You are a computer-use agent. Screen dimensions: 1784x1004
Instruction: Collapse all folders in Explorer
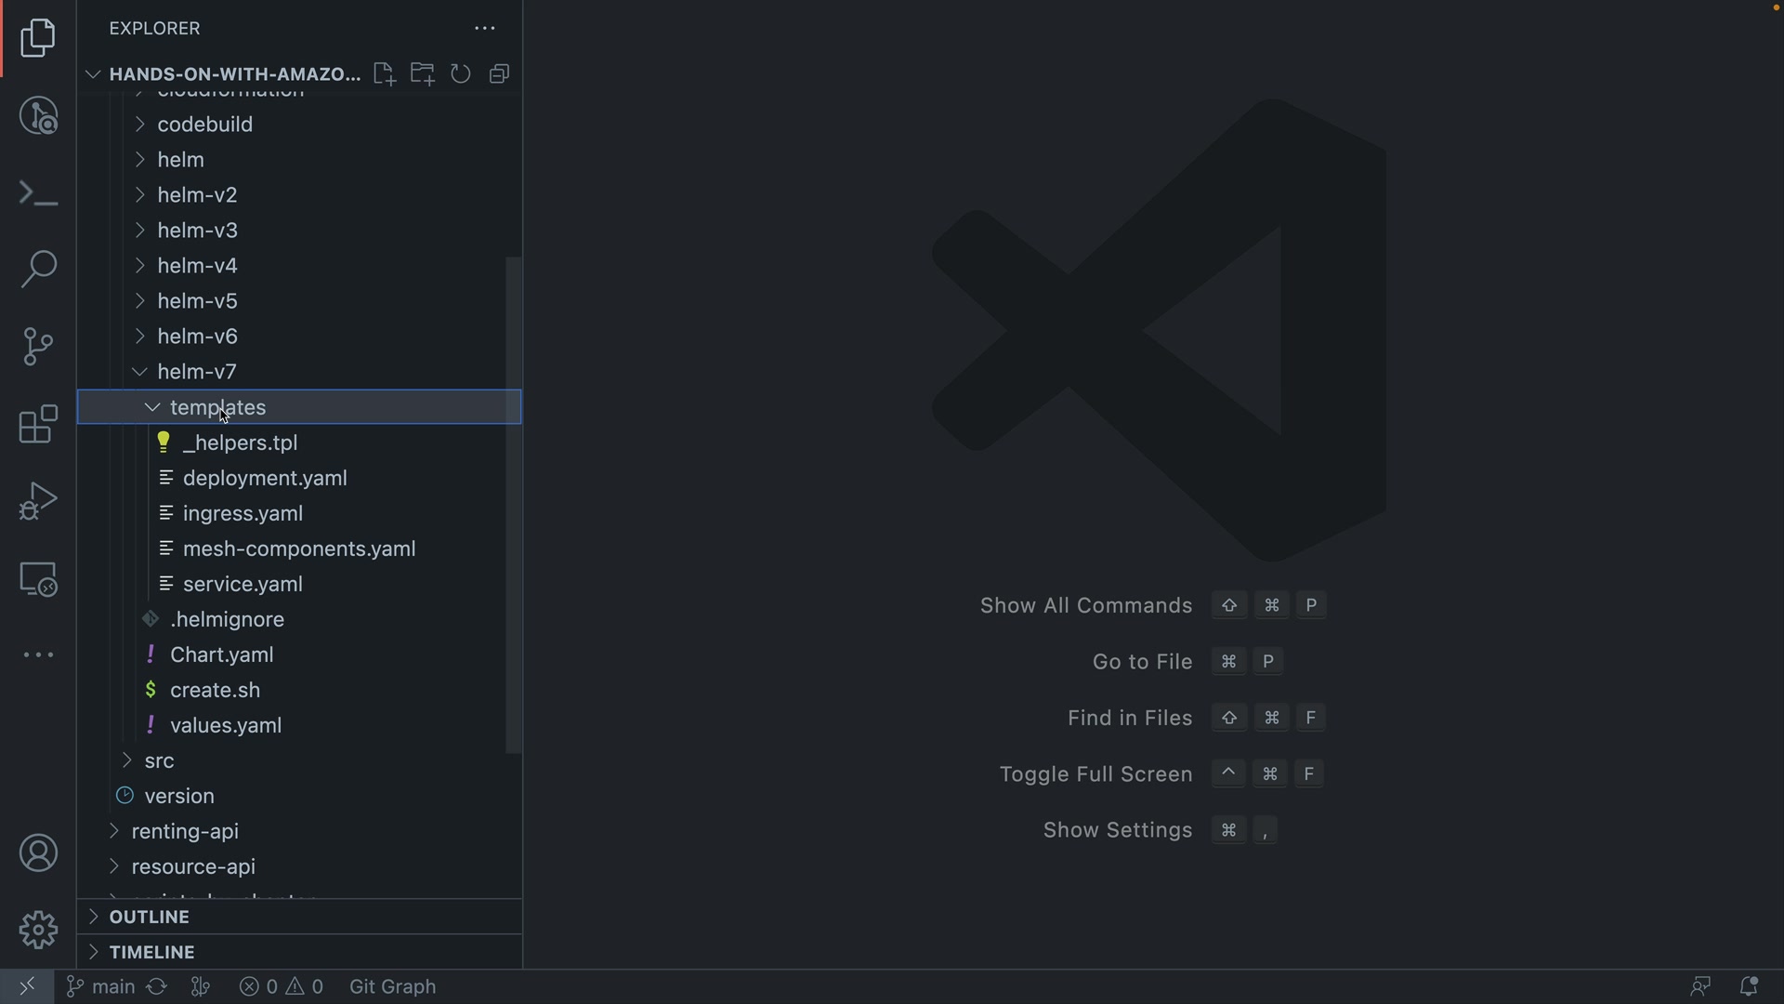click(x=500, y=74)
